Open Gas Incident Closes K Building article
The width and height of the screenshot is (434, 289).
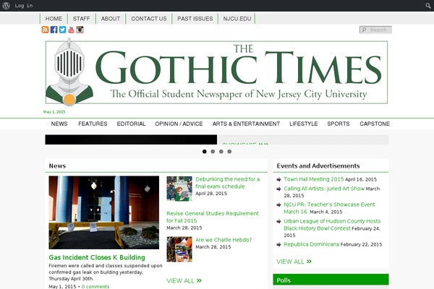pos(97,257)
